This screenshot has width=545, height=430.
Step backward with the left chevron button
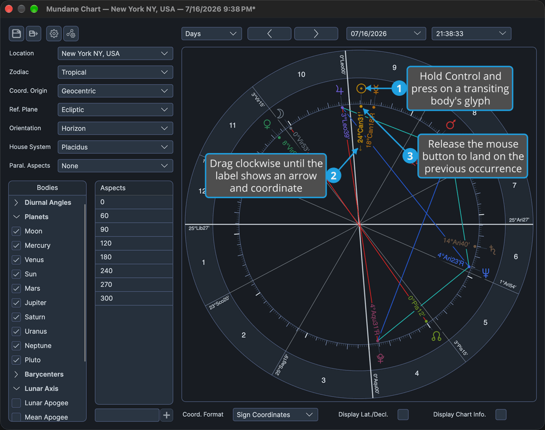click(269, 34)
